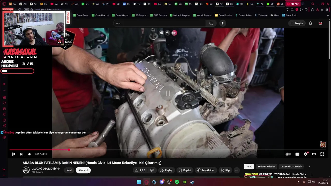Open the sidebar history clock icon
The height and width of the screenshot is (186, 331).
4,120
